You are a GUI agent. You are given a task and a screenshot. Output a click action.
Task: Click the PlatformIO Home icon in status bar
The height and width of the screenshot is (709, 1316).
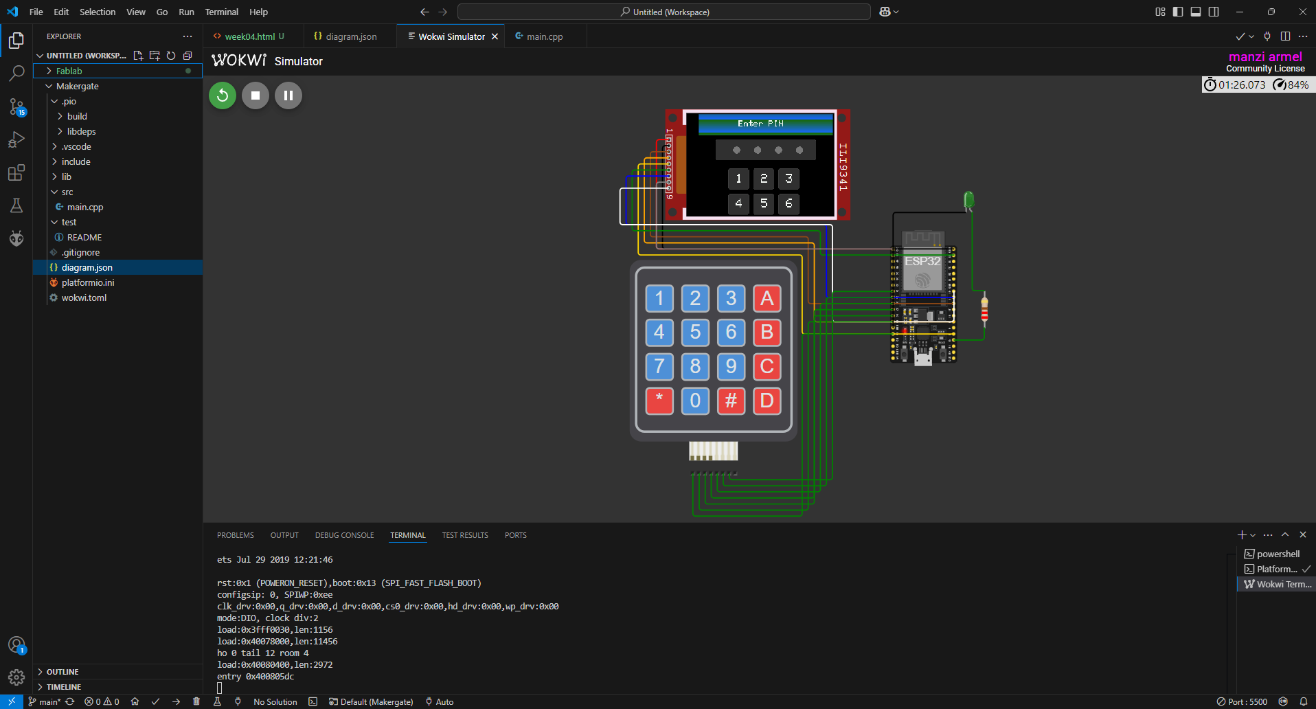[x=135, y=701]
